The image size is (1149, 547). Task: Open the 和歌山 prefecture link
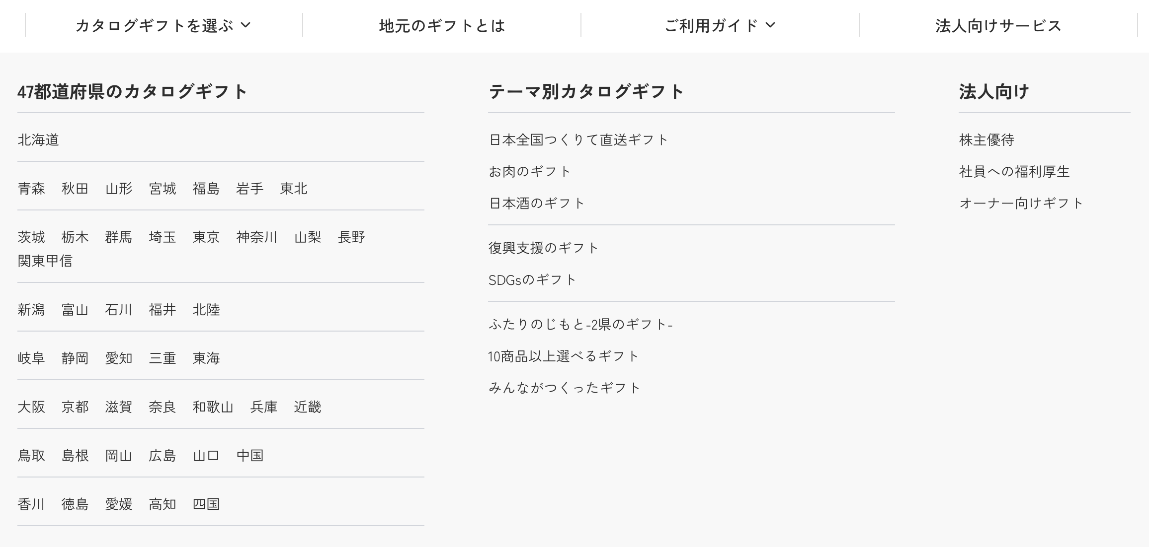point(213,407)
